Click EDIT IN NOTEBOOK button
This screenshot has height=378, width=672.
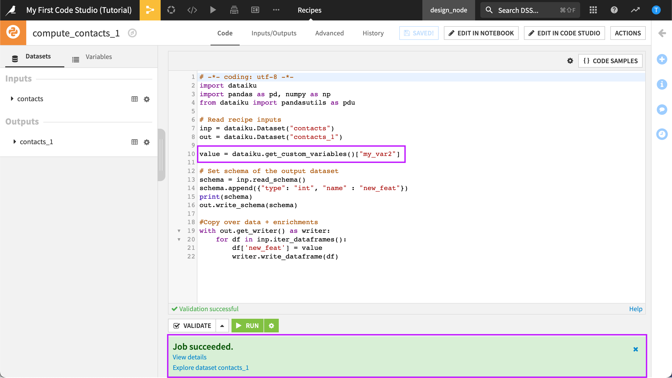click(481, 33)
